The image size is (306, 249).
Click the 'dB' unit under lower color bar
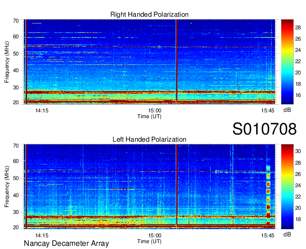pos(287,234)
